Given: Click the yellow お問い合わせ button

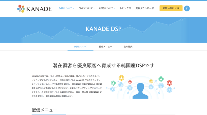Looking at the screenshot, I should point(171,8).
